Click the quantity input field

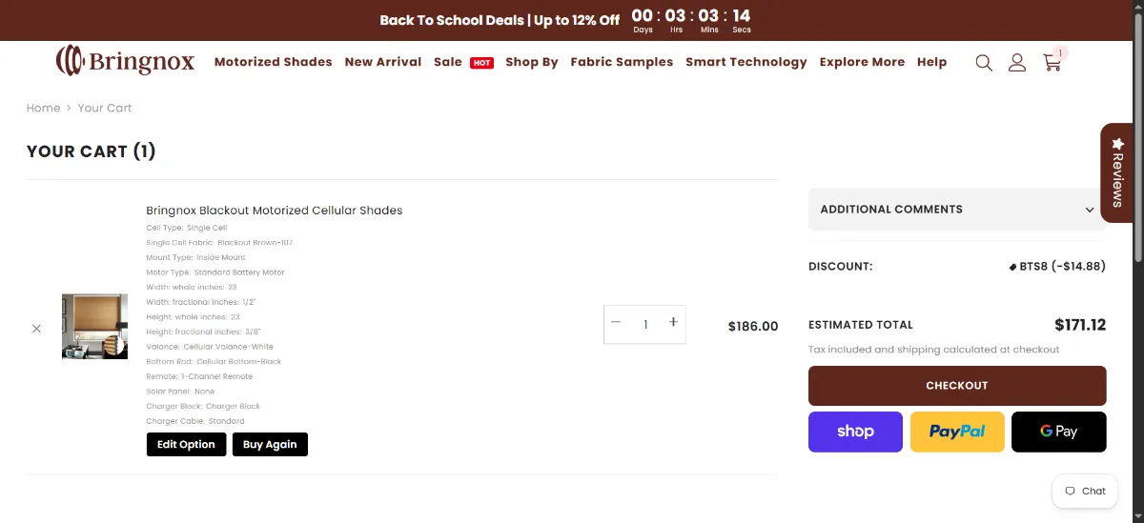pyautogui.click(x=644, y=324)
